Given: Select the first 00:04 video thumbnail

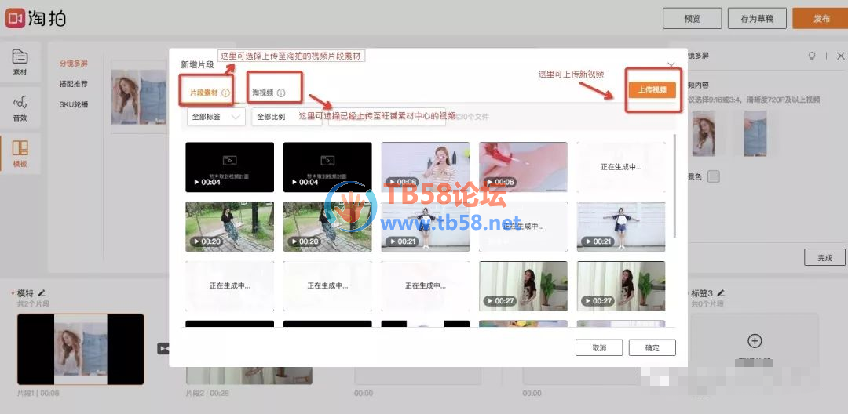Looking at the screenshot, I should (x=229, y=166).
